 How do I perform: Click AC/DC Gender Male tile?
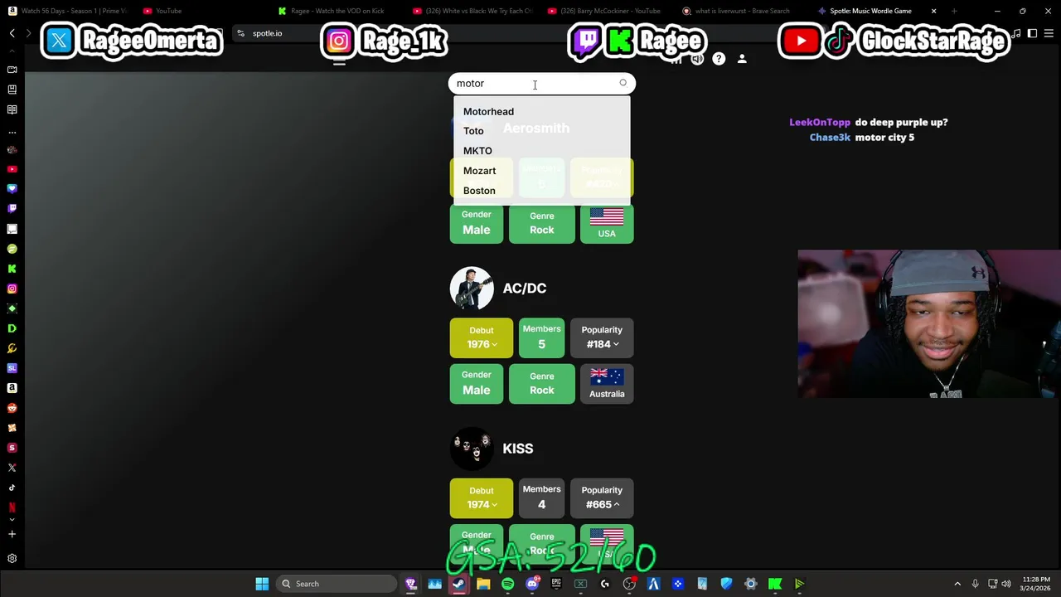(x=476, y=384)
